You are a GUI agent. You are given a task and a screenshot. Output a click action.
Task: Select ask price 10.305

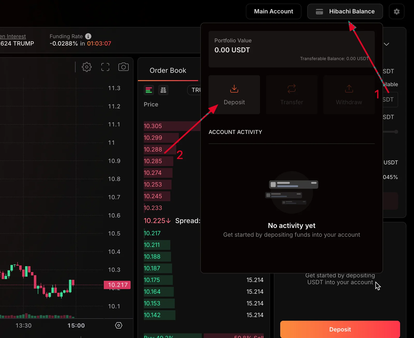coord(153,126)
